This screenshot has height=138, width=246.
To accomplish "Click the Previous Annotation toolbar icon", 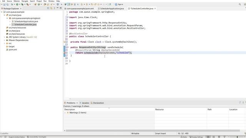I will [x=87, y=4].
